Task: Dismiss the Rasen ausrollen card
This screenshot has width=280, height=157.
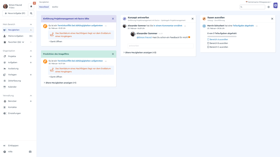Action: tap(272, 19)
